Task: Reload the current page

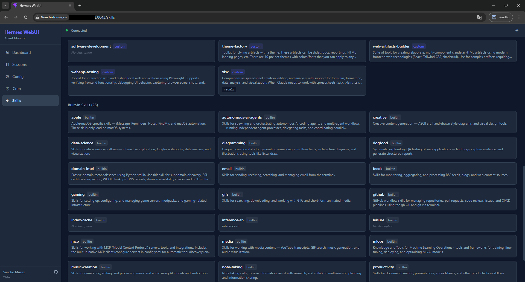Action: (x=26, y=17)
